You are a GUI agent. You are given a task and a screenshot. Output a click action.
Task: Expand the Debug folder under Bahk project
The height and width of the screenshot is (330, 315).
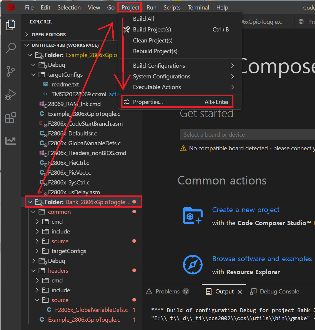[x=34, y=261]
